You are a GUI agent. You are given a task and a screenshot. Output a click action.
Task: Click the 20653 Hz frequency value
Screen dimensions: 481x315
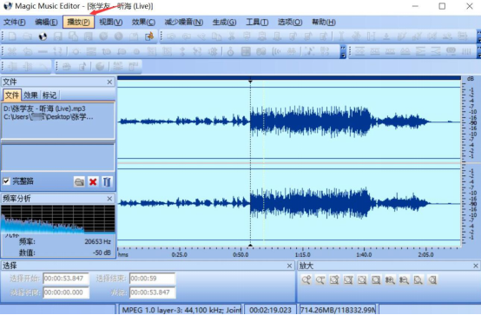point(97,242)
